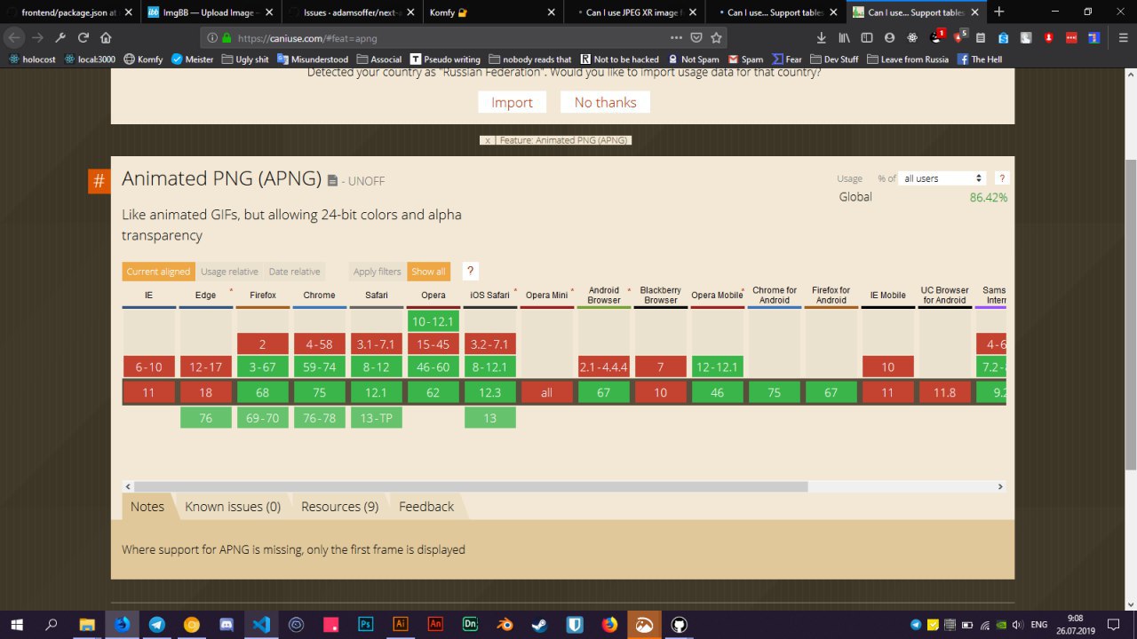This screenshot has width=1137, height=639.
Task: Switch to ImgBB Upload Image browser tab
Action: click(x=210, y=12)
